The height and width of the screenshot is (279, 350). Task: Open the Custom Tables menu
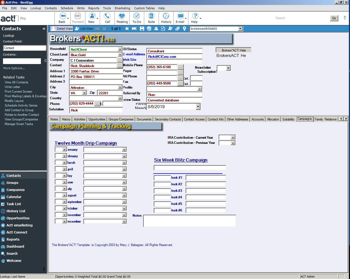(x=144, y=8)
